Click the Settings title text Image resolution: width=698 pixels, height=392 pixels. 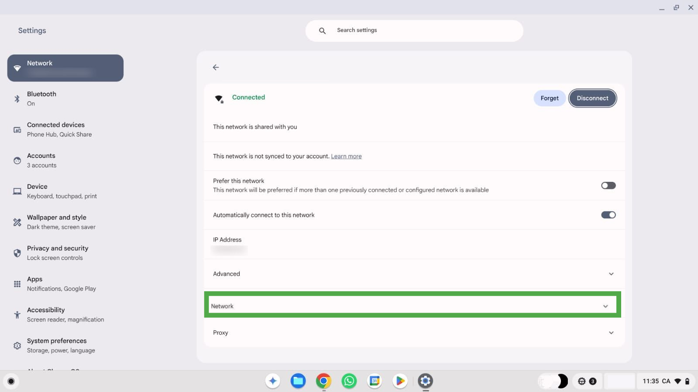click(x=32, y=31)
